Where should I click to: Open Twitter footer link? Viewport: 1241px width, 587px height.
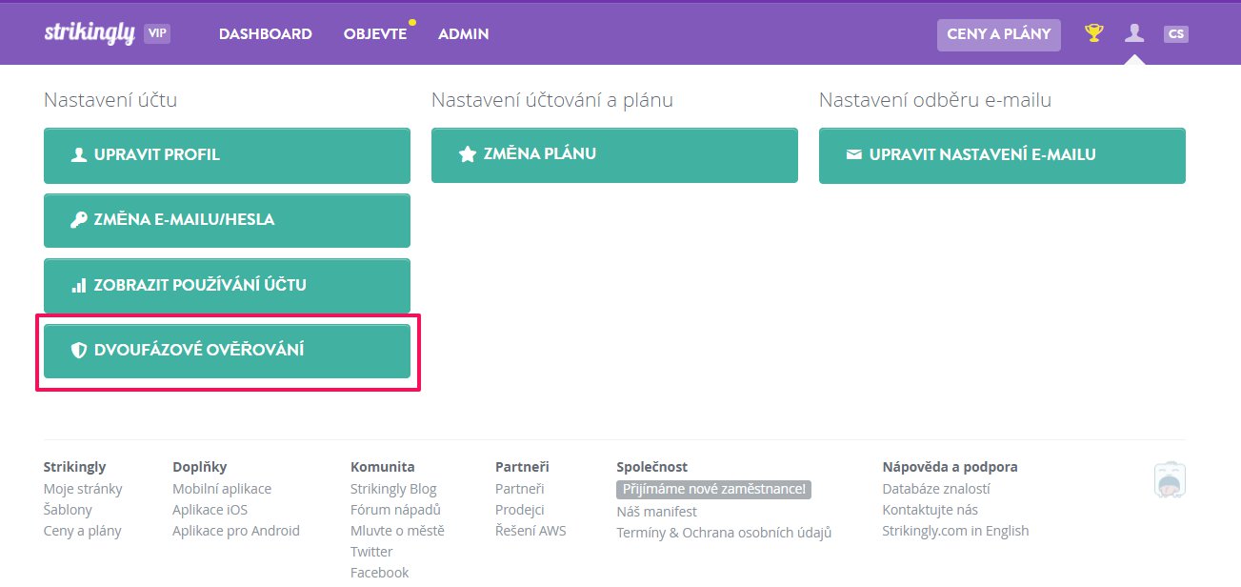[371, 552]
